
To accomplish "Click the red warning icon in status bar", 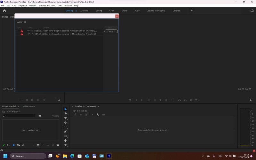I will pos(254,150).
